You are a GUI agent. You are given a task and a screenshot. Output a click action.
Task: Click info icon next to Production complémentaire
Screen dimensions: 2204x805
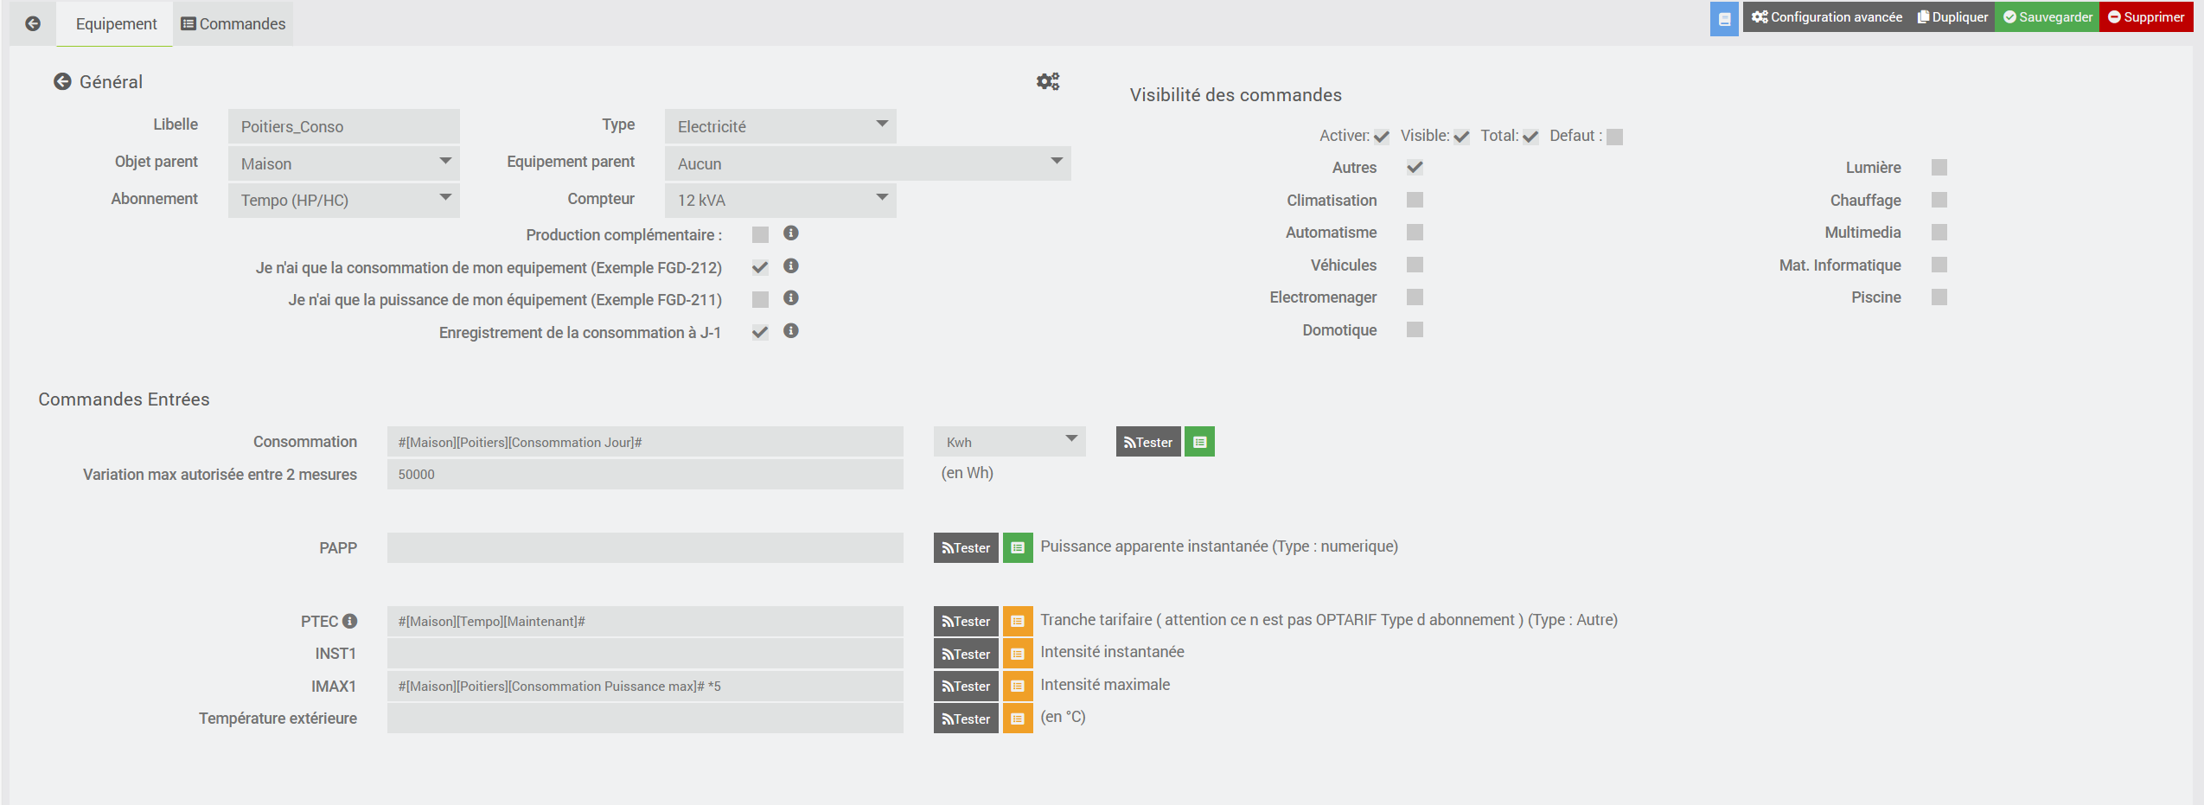coord(790,233)
